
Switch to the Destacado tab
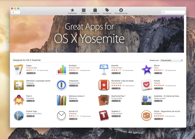tap(72, 11)
